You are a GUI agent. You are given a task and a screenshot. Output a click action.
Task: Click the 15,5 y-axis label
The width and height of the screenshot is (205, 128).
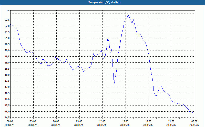click(7, 105)
